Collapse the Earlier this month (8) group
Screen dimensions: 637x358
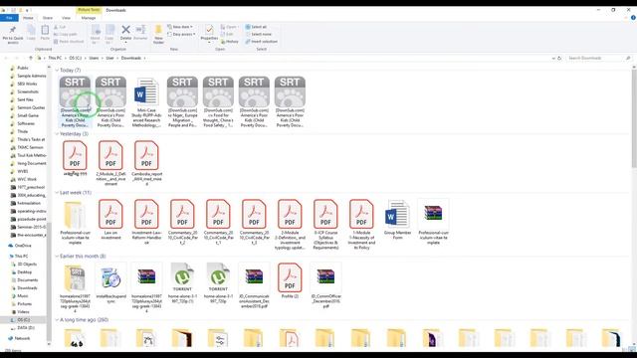[x=57, y=257]
